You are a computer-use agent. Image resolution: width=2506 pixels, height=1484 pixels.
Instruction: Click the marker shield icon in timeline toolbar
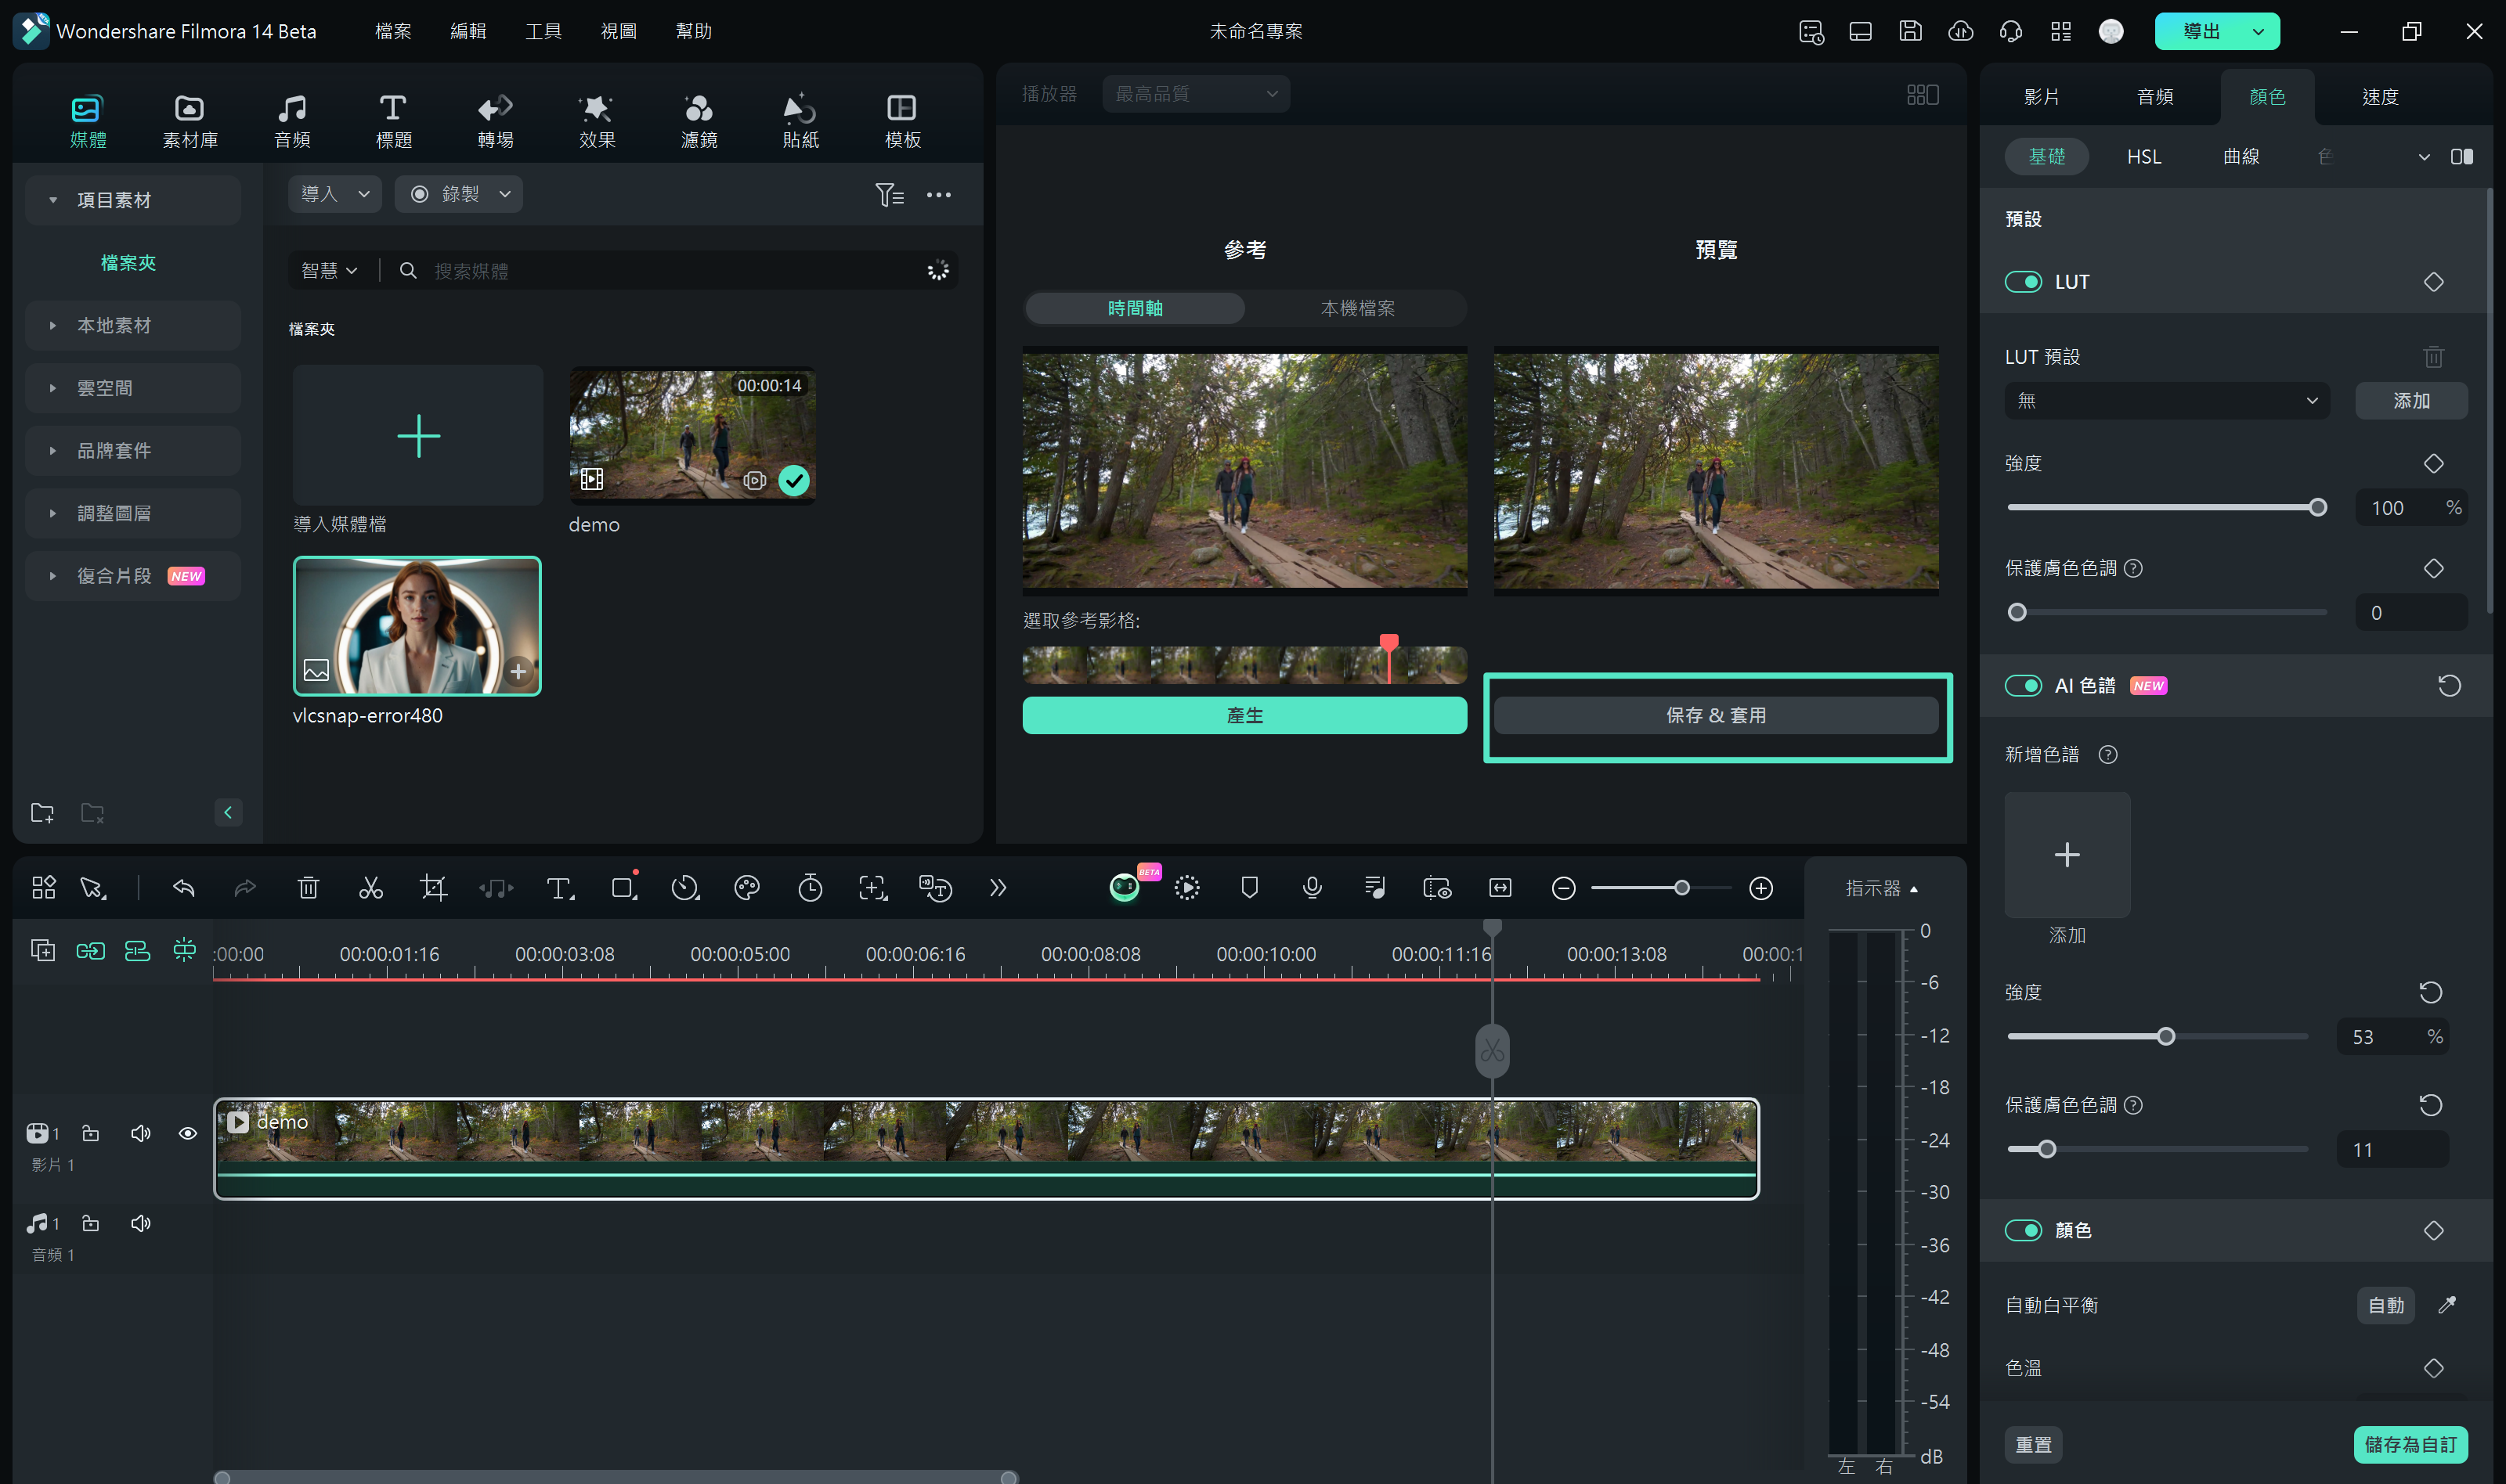(1250, 888)
